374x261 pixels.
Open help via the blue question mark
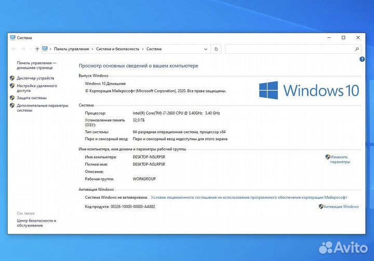click(362, 60)
